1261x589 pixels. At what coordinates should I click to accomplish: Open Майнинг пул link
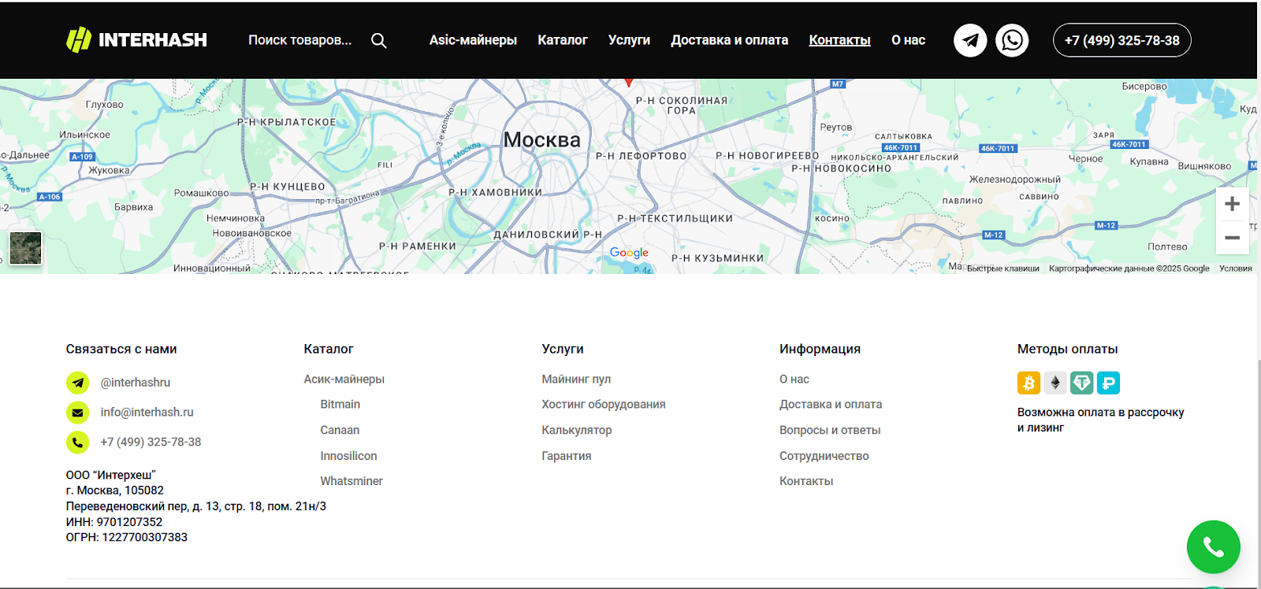pos(576,380)
